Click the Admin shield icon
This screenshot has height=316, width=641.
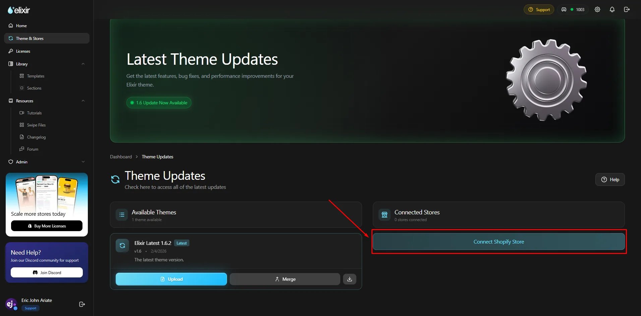point(11,162)
